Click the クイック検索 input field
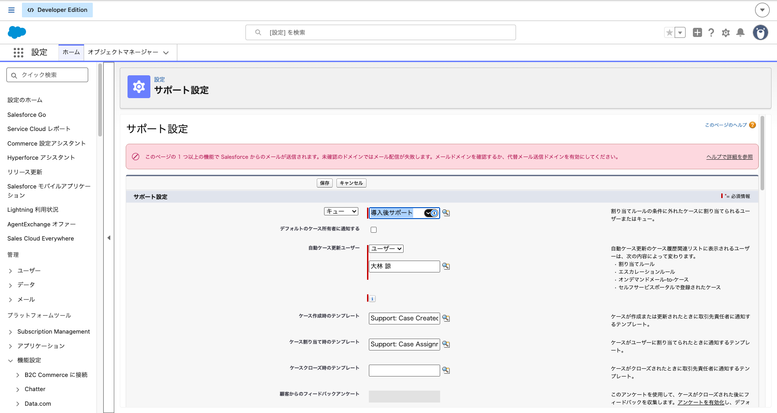This screenshot has height=413, width=777. point(48,75)
